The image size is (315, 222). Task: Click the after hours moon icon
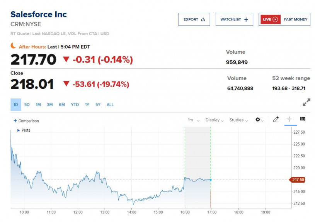click(14, 46)
